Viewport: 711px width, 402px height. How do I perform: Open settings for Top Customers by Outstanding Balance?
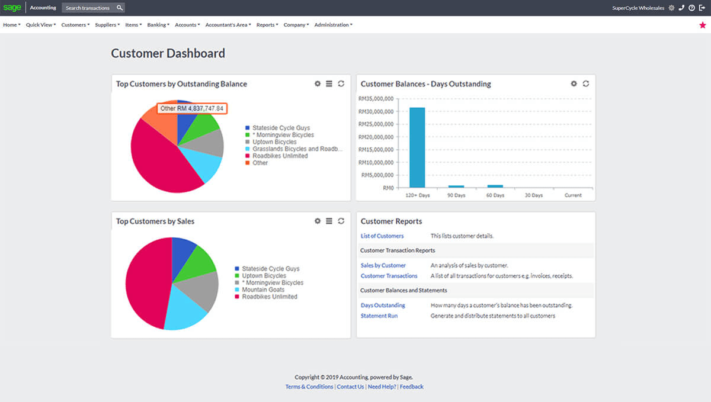(318, 83)
